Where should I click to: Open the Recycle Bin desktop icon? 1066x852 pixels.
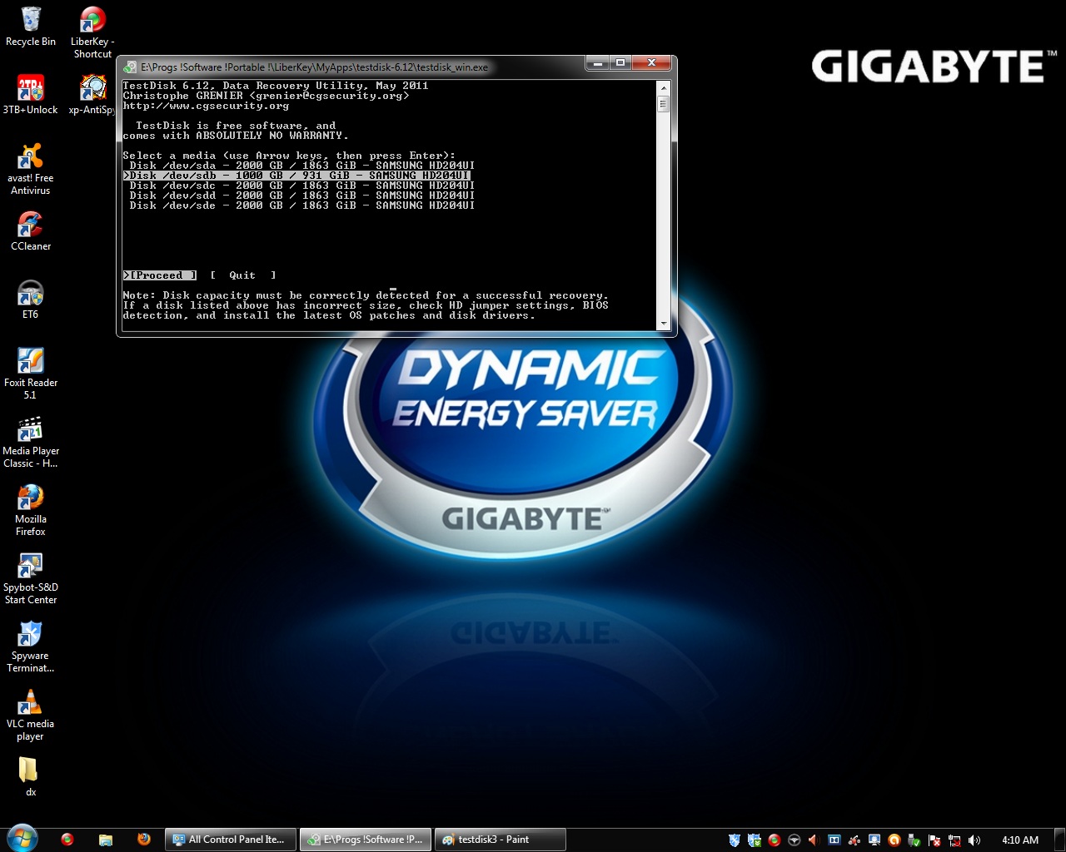click(31, 27)
